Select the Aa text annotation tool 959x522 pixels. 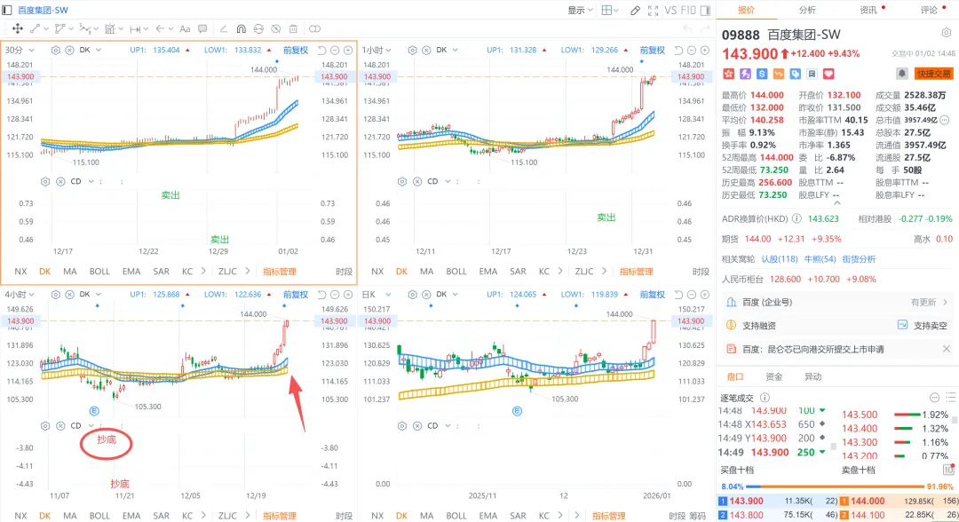pos(185,28)
